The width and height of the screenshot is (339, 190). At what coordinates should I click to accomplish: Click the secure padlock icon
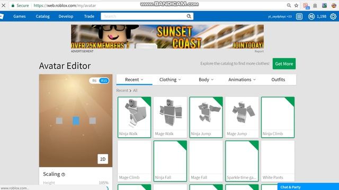[13, 5]
